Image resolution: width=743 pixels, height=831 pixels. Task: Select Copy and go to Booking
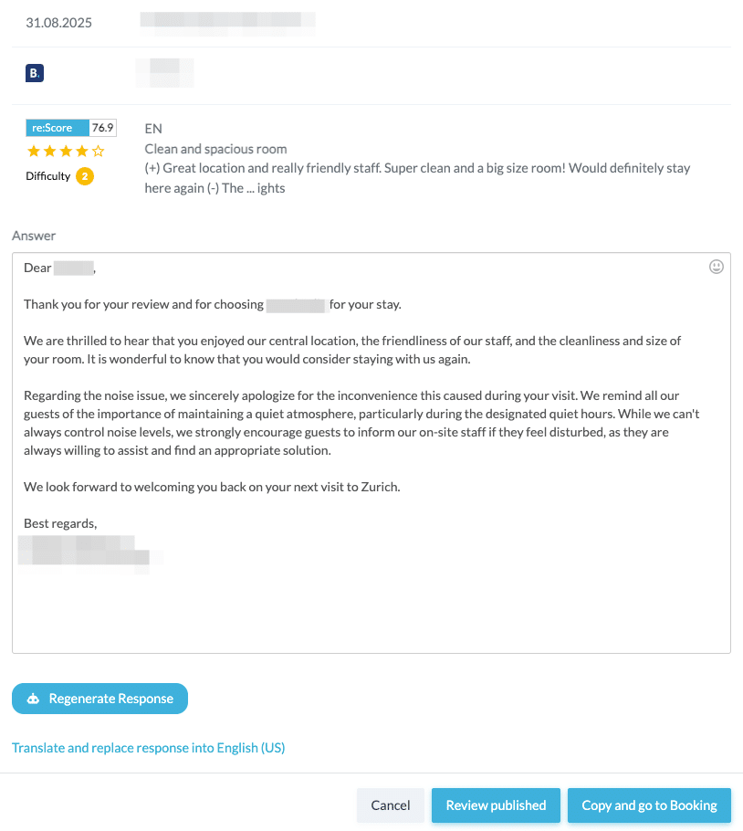pos(649,805)
